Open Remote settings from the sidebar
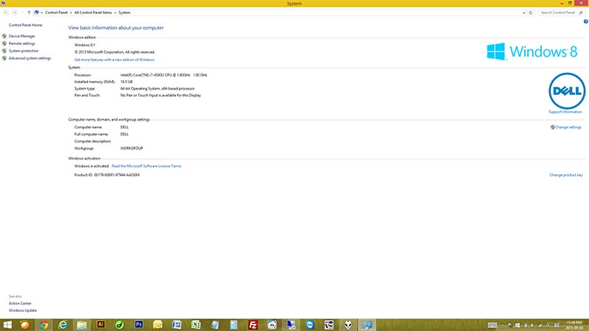Screen dimensions: 589x331 tap(22, 43)
